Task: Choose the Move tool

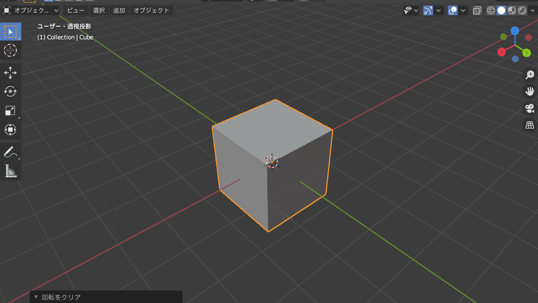Action: pyautogui.click(x=10, y=73)
